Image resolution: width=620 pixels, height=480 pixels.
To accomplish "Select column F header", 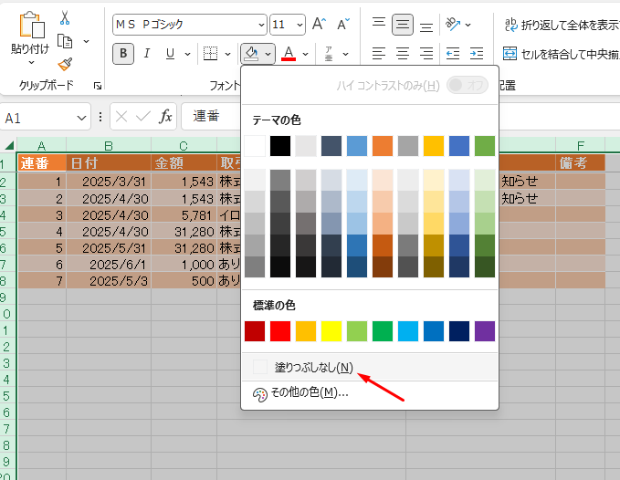I will (581, 145).
